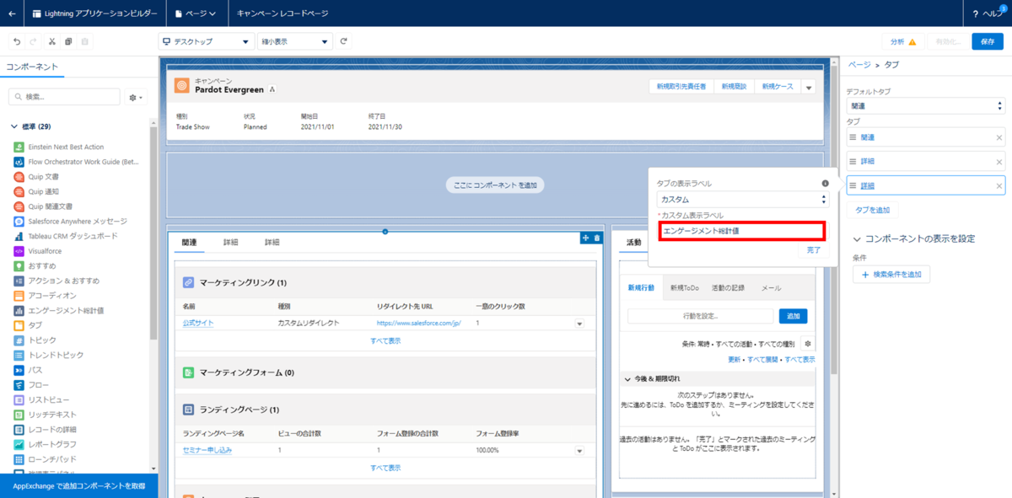This screenshot has width=1012, height=498.
Task: Refresh the canvas preview
Action: click(x=344, y=41)
